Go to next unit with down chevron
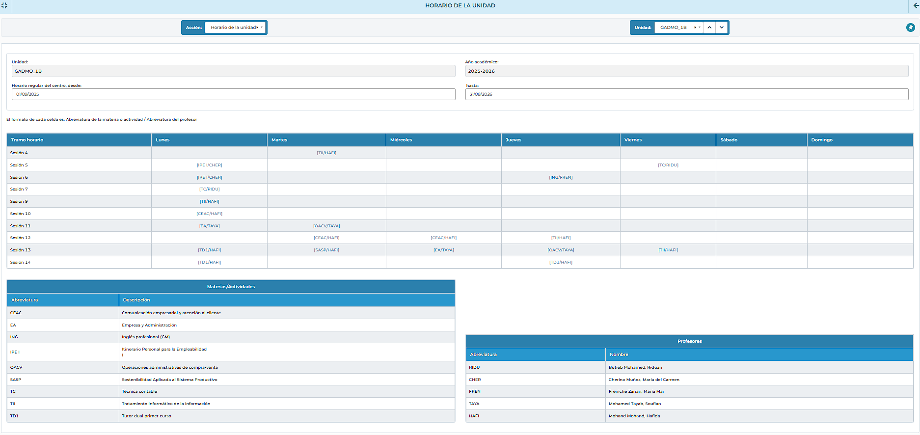This screenshot has width=920, height=435. point(721,27)
